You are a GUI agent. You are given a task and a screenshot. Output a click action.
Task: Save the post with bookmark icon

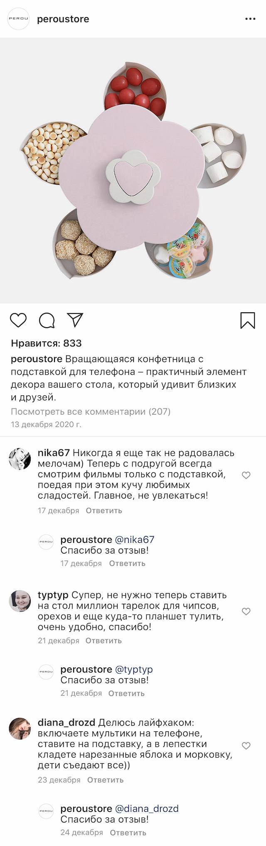(248, 320)
